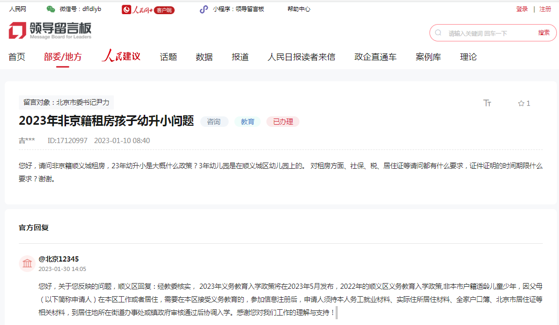Click the 登录 link
Image resolution: width=559 pixels, height=325 pixels.
(522, 9)
